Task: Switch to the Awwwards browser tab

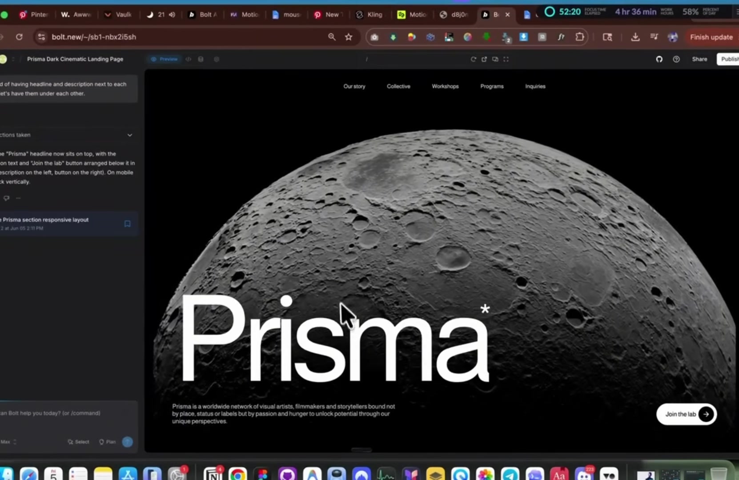Action: click(76, 15)
